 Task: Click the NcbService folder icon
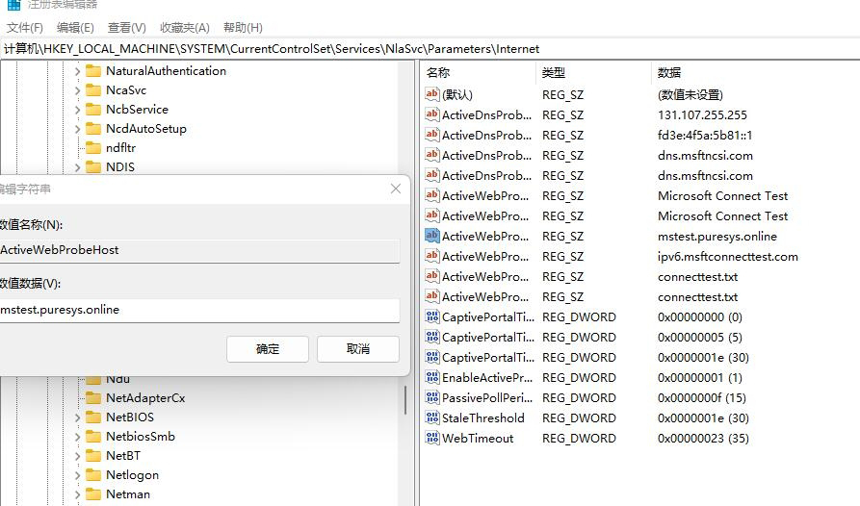[x=93, y=110]
